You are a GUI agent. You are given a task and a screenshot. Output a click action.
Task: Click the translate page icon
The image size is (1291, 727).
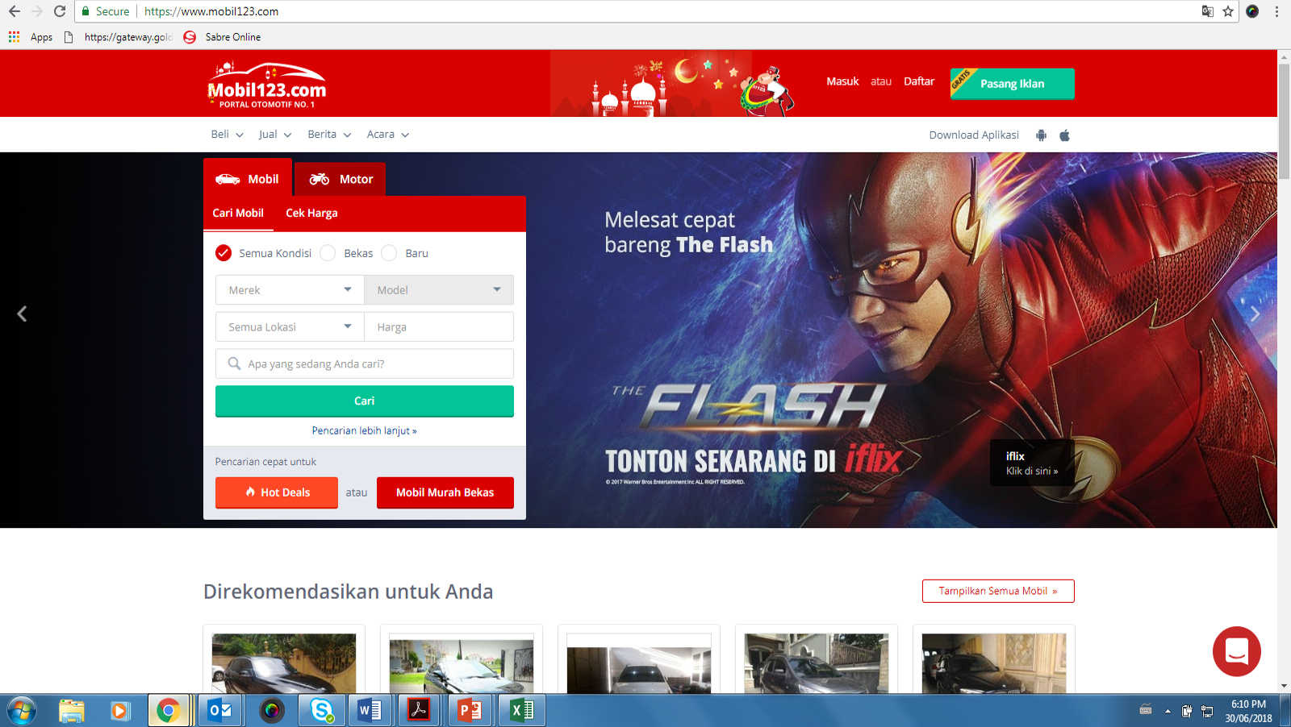point(1208,11)
